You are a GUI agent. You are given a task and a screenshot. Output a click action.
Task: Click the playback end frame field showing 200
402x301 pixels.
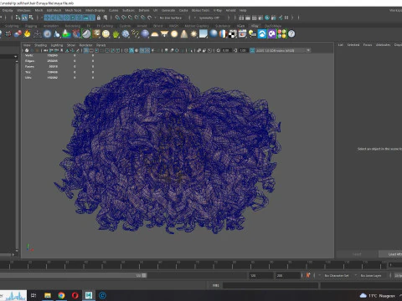[288, 275]
